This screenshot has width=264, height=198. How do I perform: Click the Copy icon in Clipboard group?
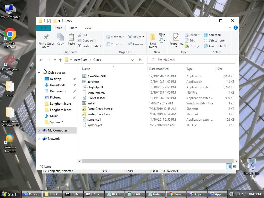(60, 37)
